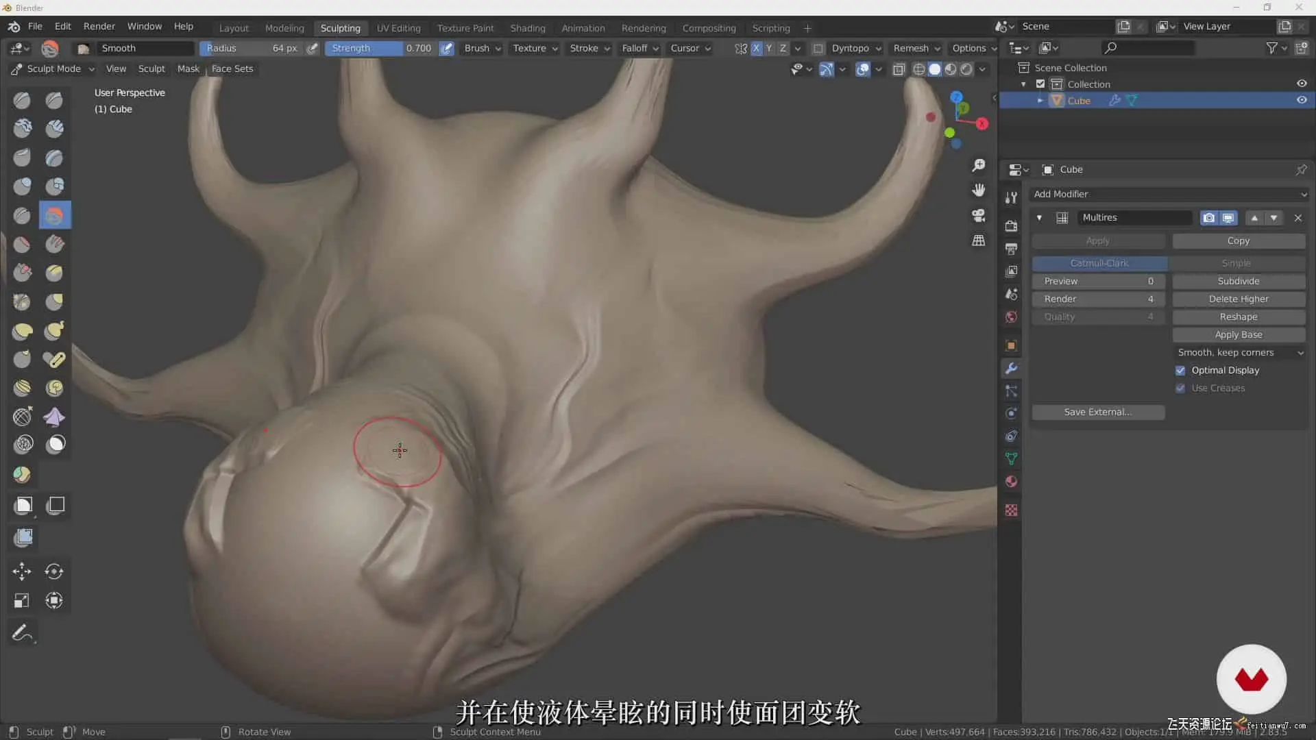
Task: Select the Mask brush tool
Action: (55, 444)
